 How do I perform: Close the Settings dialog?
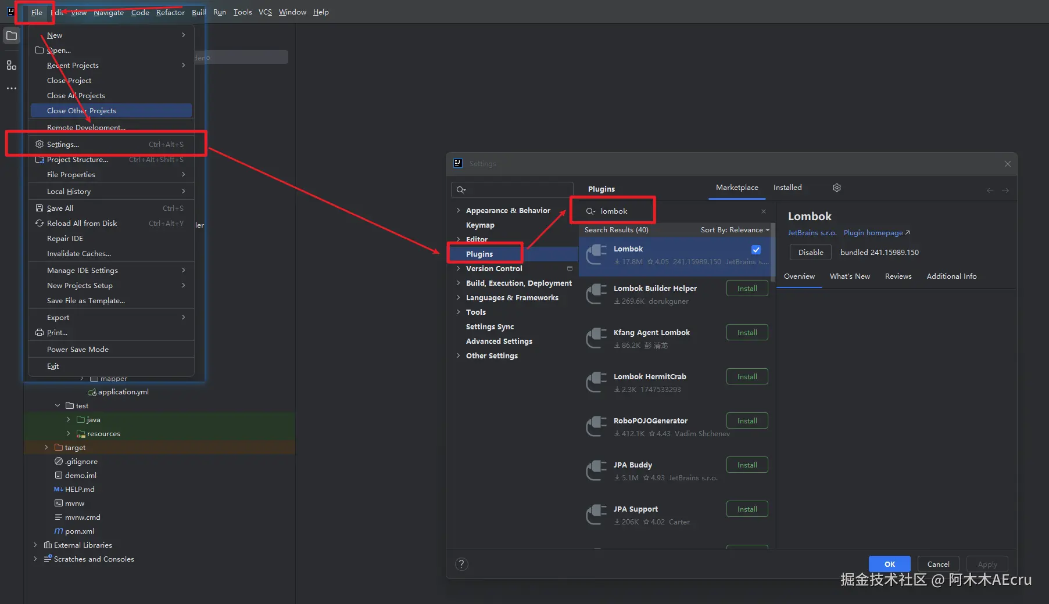pyautogui.click(x=1008, y=164)
